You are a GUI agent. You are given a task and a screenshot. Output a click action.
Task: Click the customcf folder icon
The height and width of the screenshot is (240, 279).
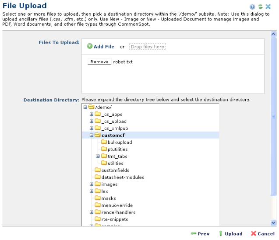[x=98, y=136]
